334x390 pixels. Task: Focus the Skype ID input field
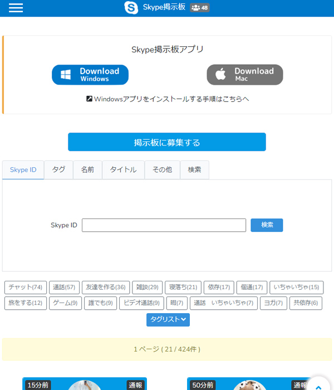(x=164, y=225)
